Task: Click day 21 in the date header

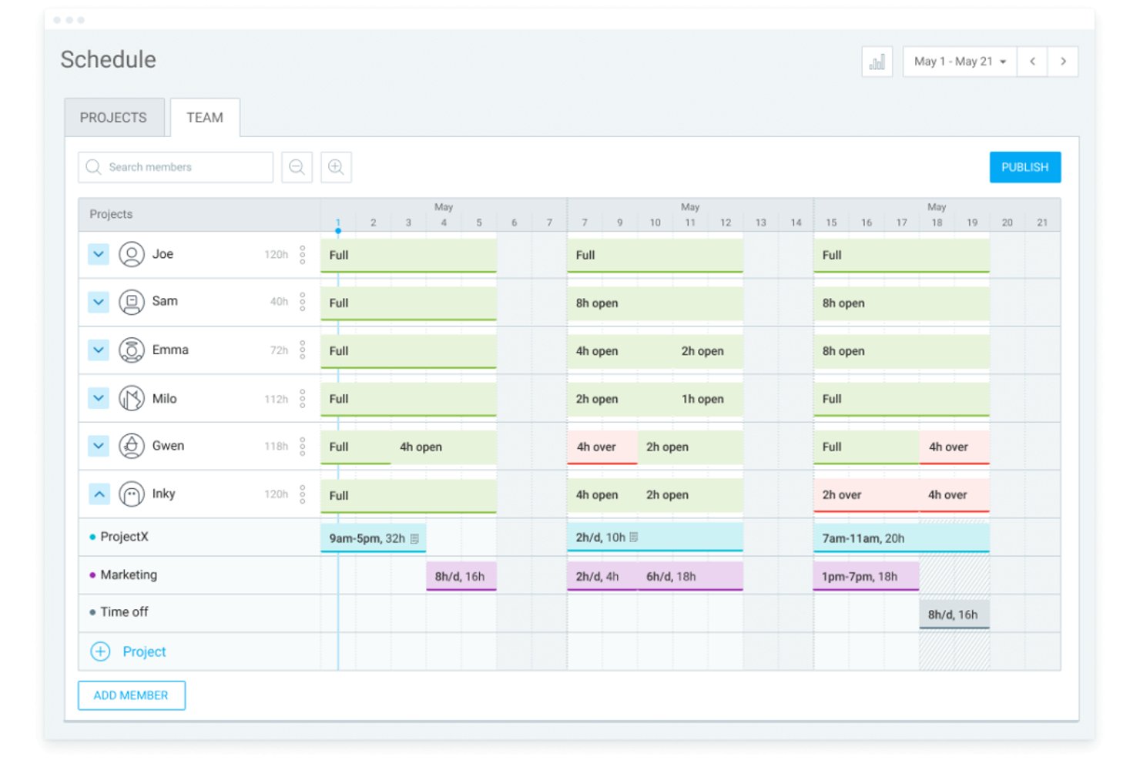Action: [x=1042, y=223]
